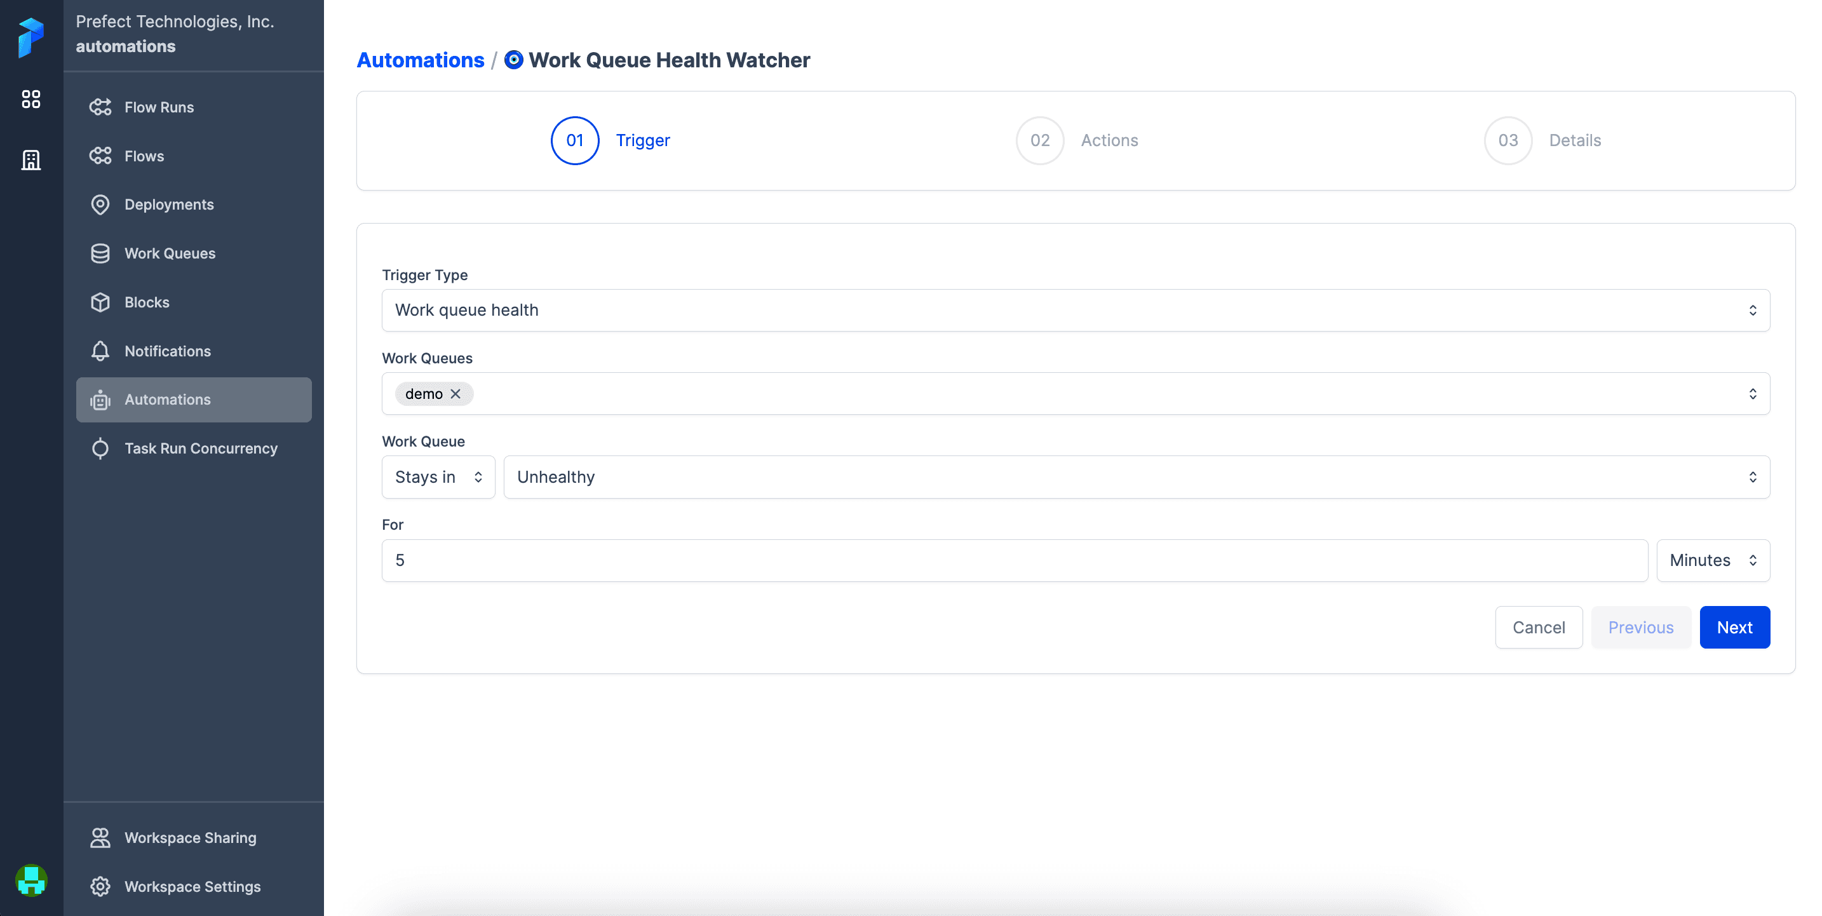
Task: Click the organization building icon
Action: 31,160
